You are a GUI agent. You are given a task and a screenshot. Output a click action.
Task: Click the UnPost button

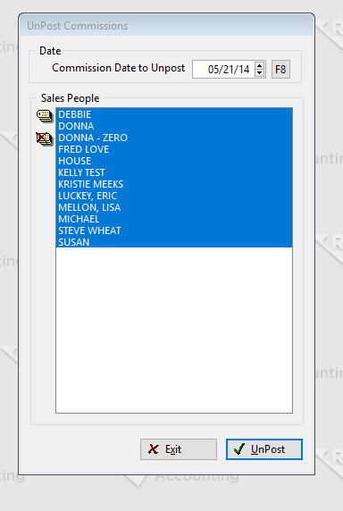tap(264, 449)
